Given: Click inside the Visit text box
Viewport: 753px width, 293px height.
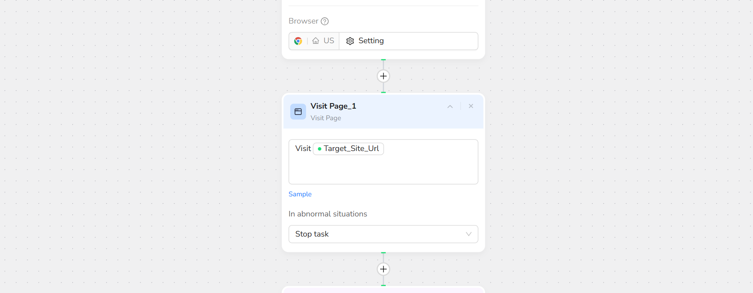Looking at the screenshot, I should pyautogui.click(x=383, y=170).
